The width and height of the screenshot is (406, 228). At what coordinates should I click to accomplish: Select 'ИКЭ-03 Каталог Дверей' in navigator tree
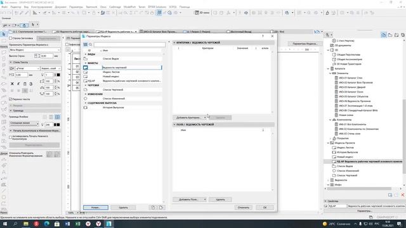tap(352, 87)
